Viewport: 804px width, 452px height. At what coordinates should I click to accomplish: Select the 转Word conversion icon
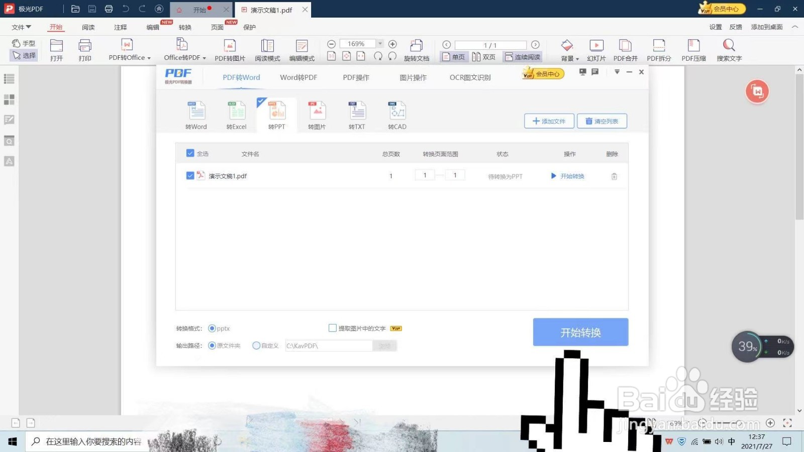click(x=196, y=116)
